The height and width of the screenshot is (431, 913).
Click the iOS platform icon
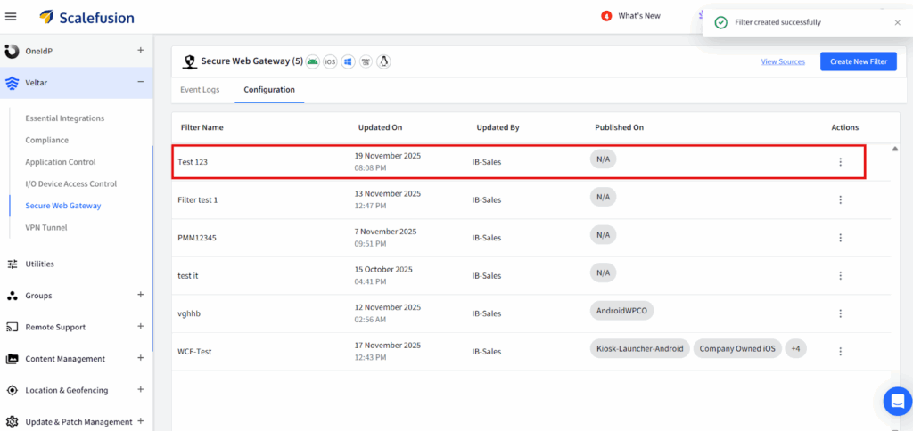331,61
